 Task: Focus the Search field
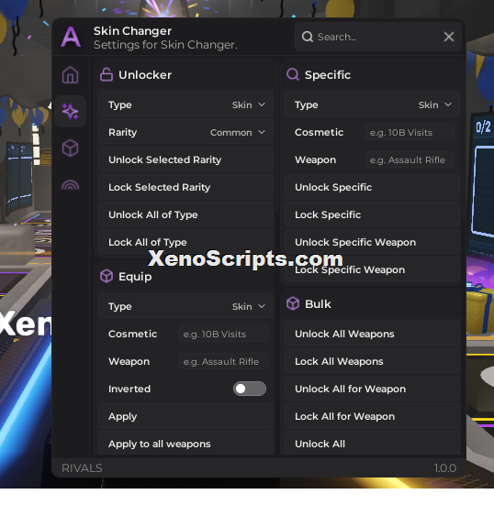pyautogui.click(x=378, y=37)
